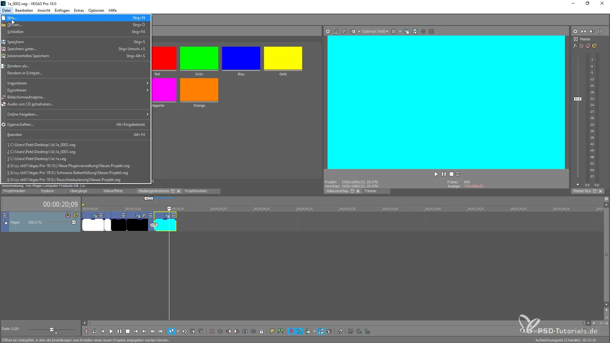This screenshot has height=343, width=610.
Task: Toggle auto ripple button
Action: 308,331
